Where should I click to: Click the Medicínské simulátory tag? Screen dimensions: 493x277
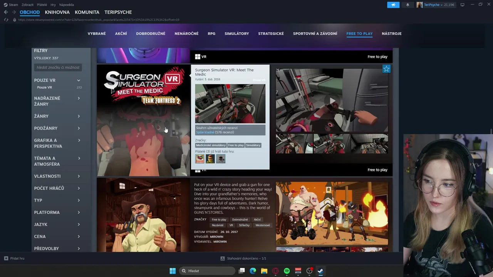pos(211,145)
